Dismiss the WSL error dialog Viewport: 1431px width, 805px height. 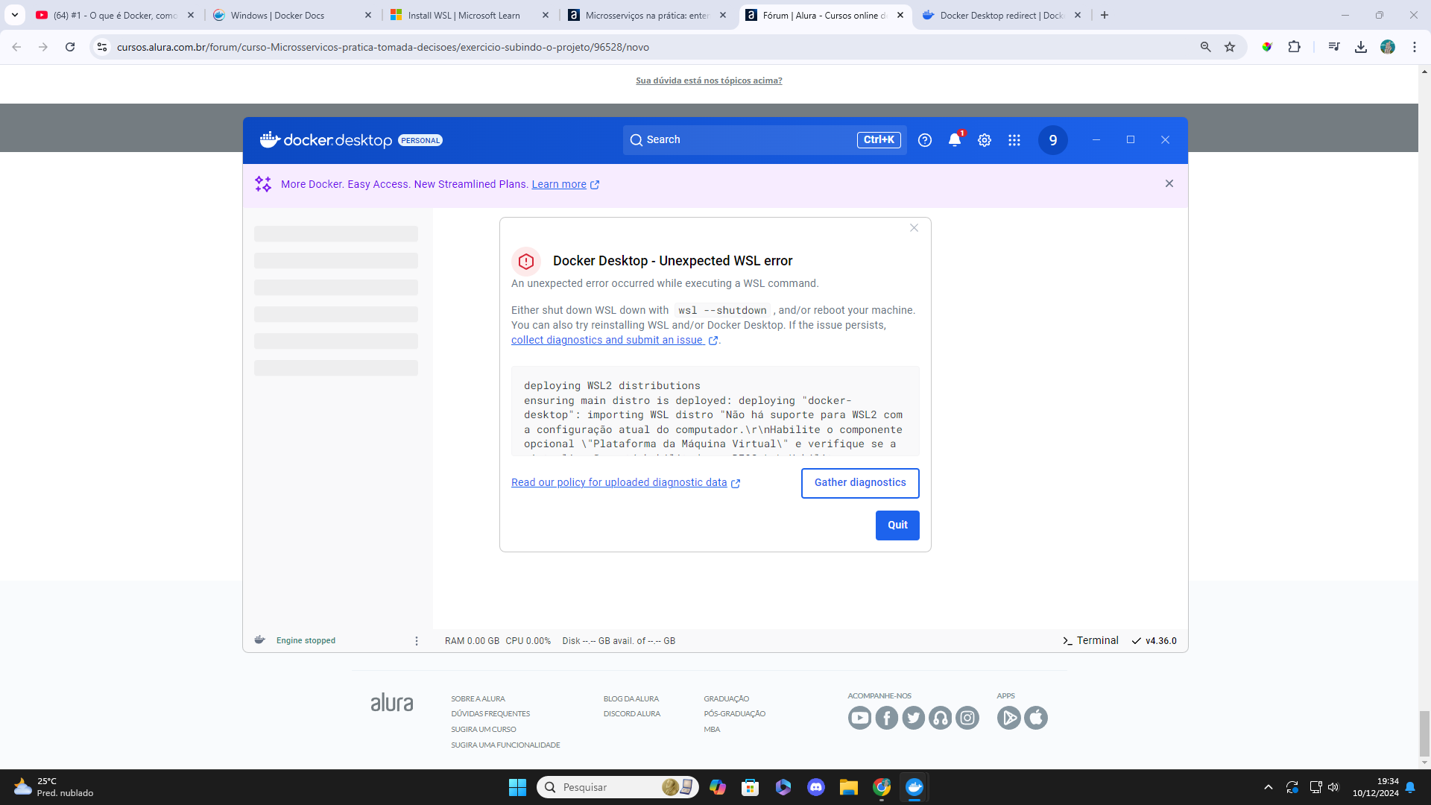pyautogui.click(x=914, y=228)
